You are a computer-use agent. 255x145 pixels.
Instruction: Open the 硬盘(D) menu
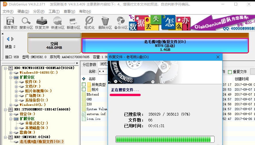tap(23, 12)
